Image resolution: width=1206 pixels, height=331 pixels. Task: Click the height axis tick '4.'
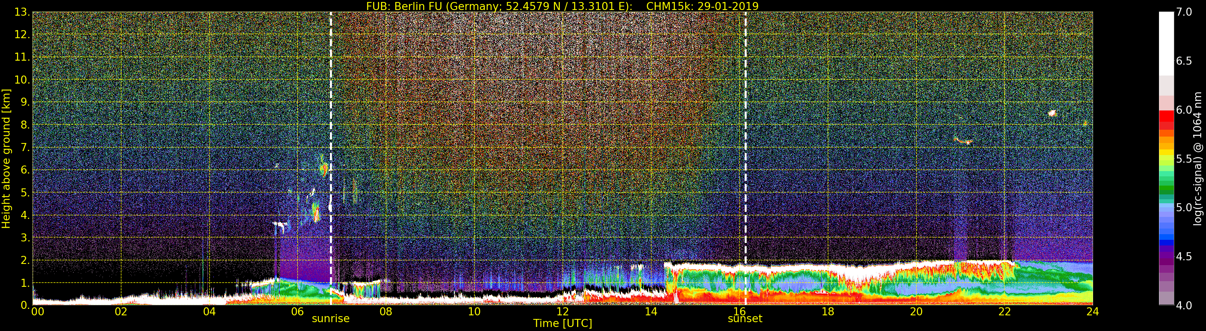click(25, 215)
